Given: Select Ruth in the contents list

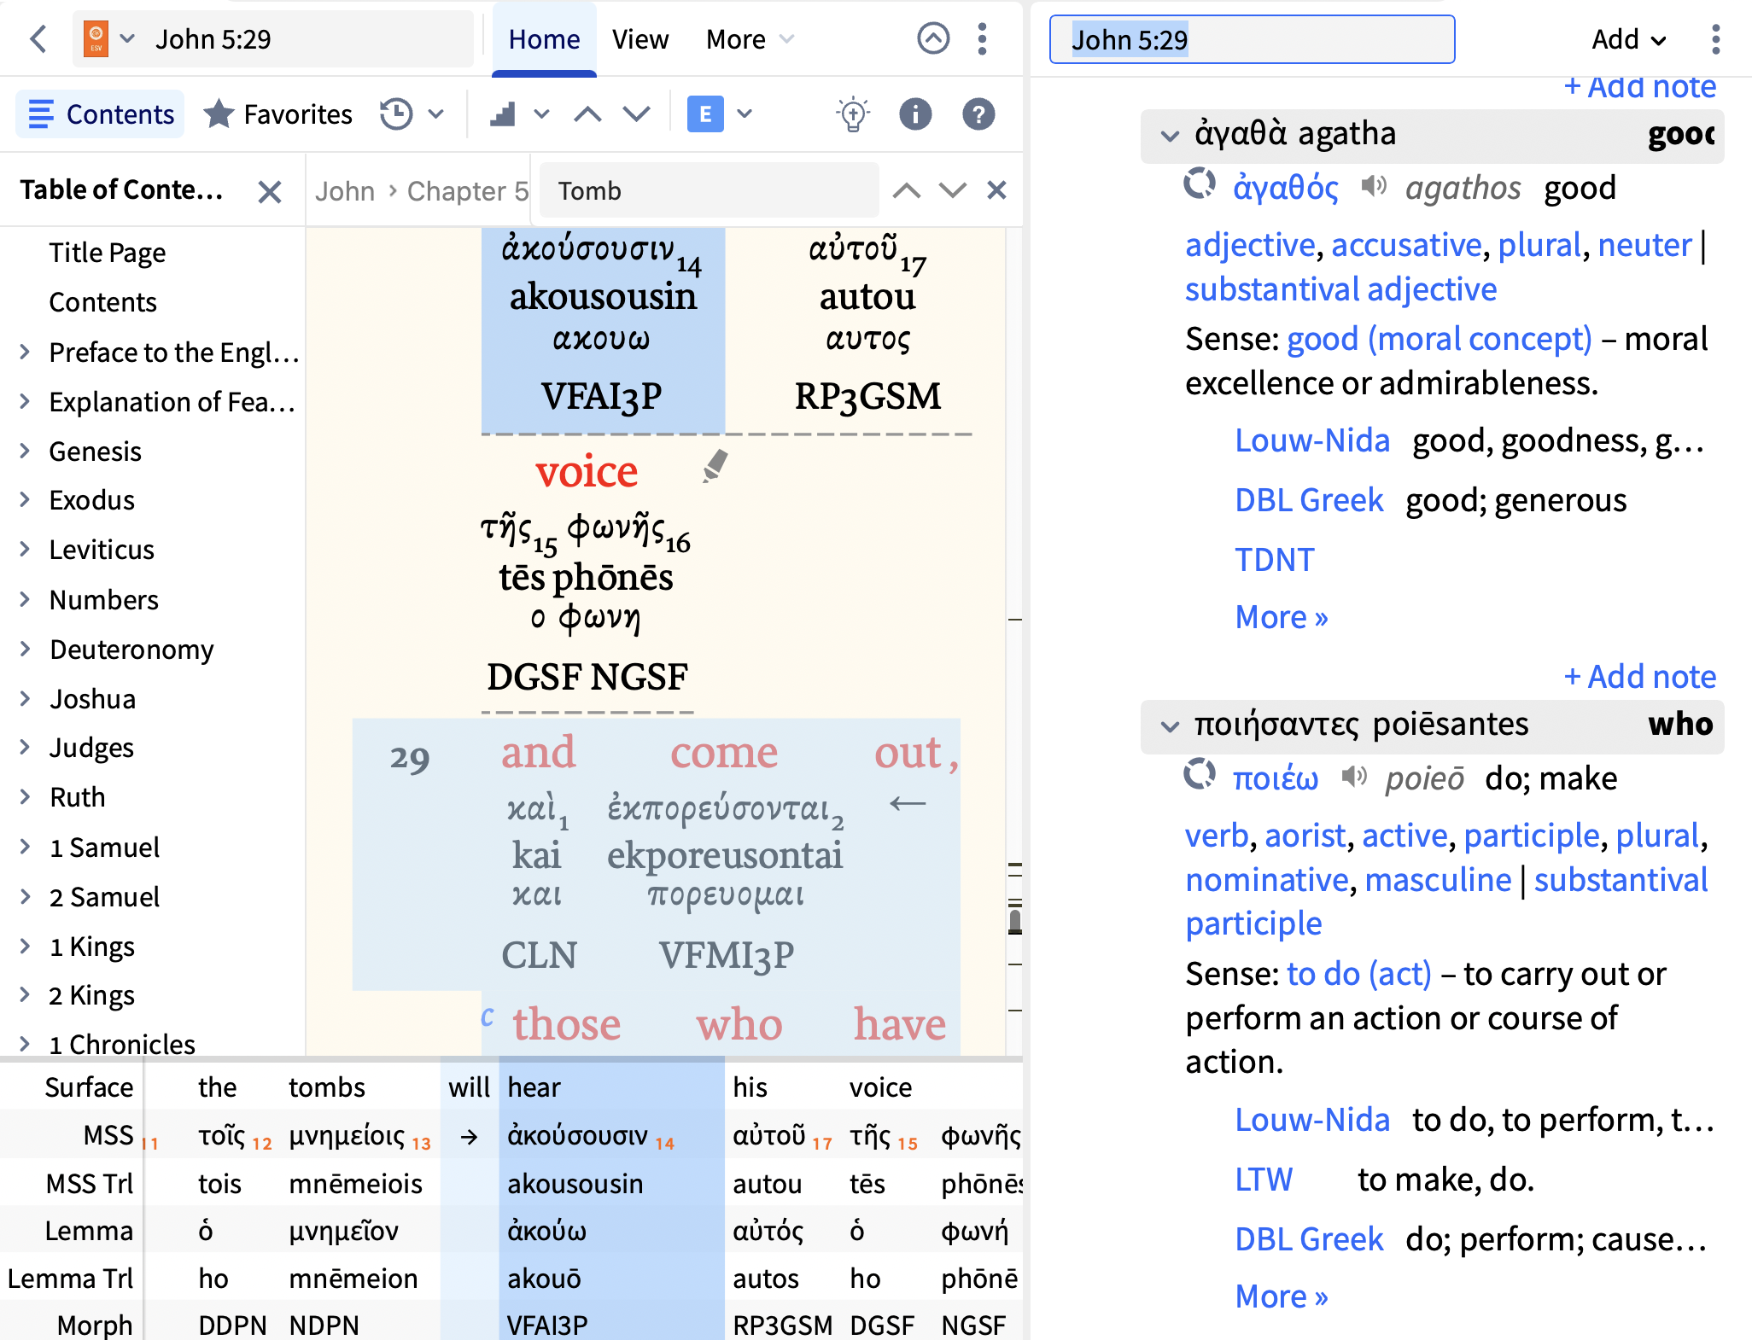Looking at the screenshot, I should pyautogui.click(x=78, y=796).
